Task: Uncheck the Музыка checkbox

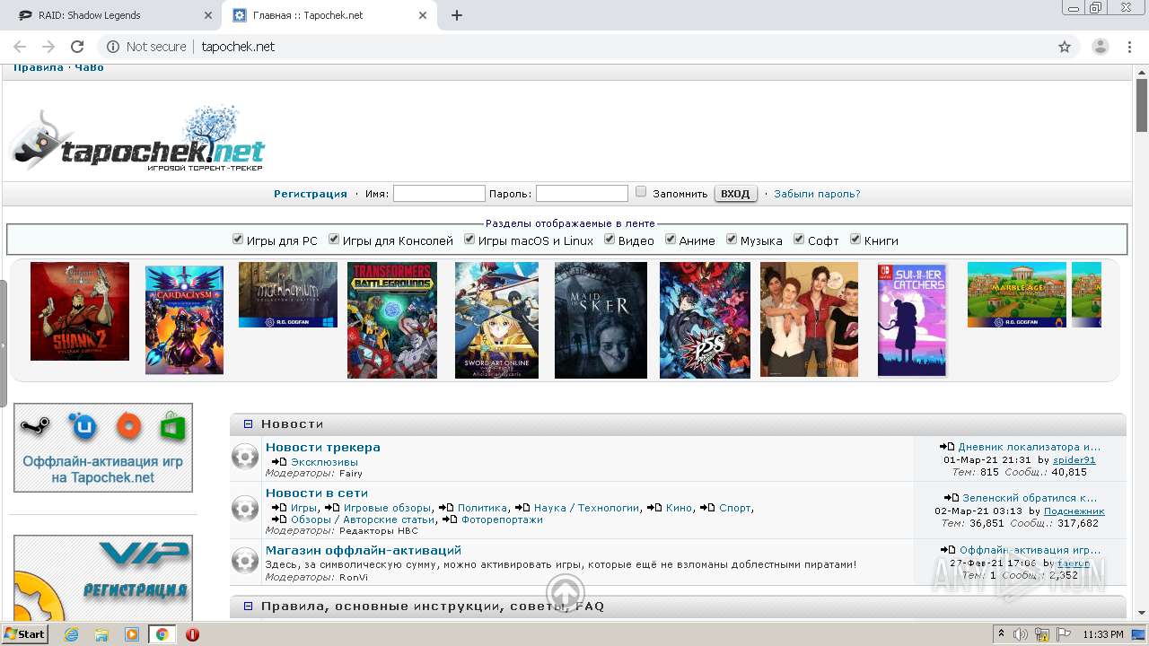Action: point(732,239)
